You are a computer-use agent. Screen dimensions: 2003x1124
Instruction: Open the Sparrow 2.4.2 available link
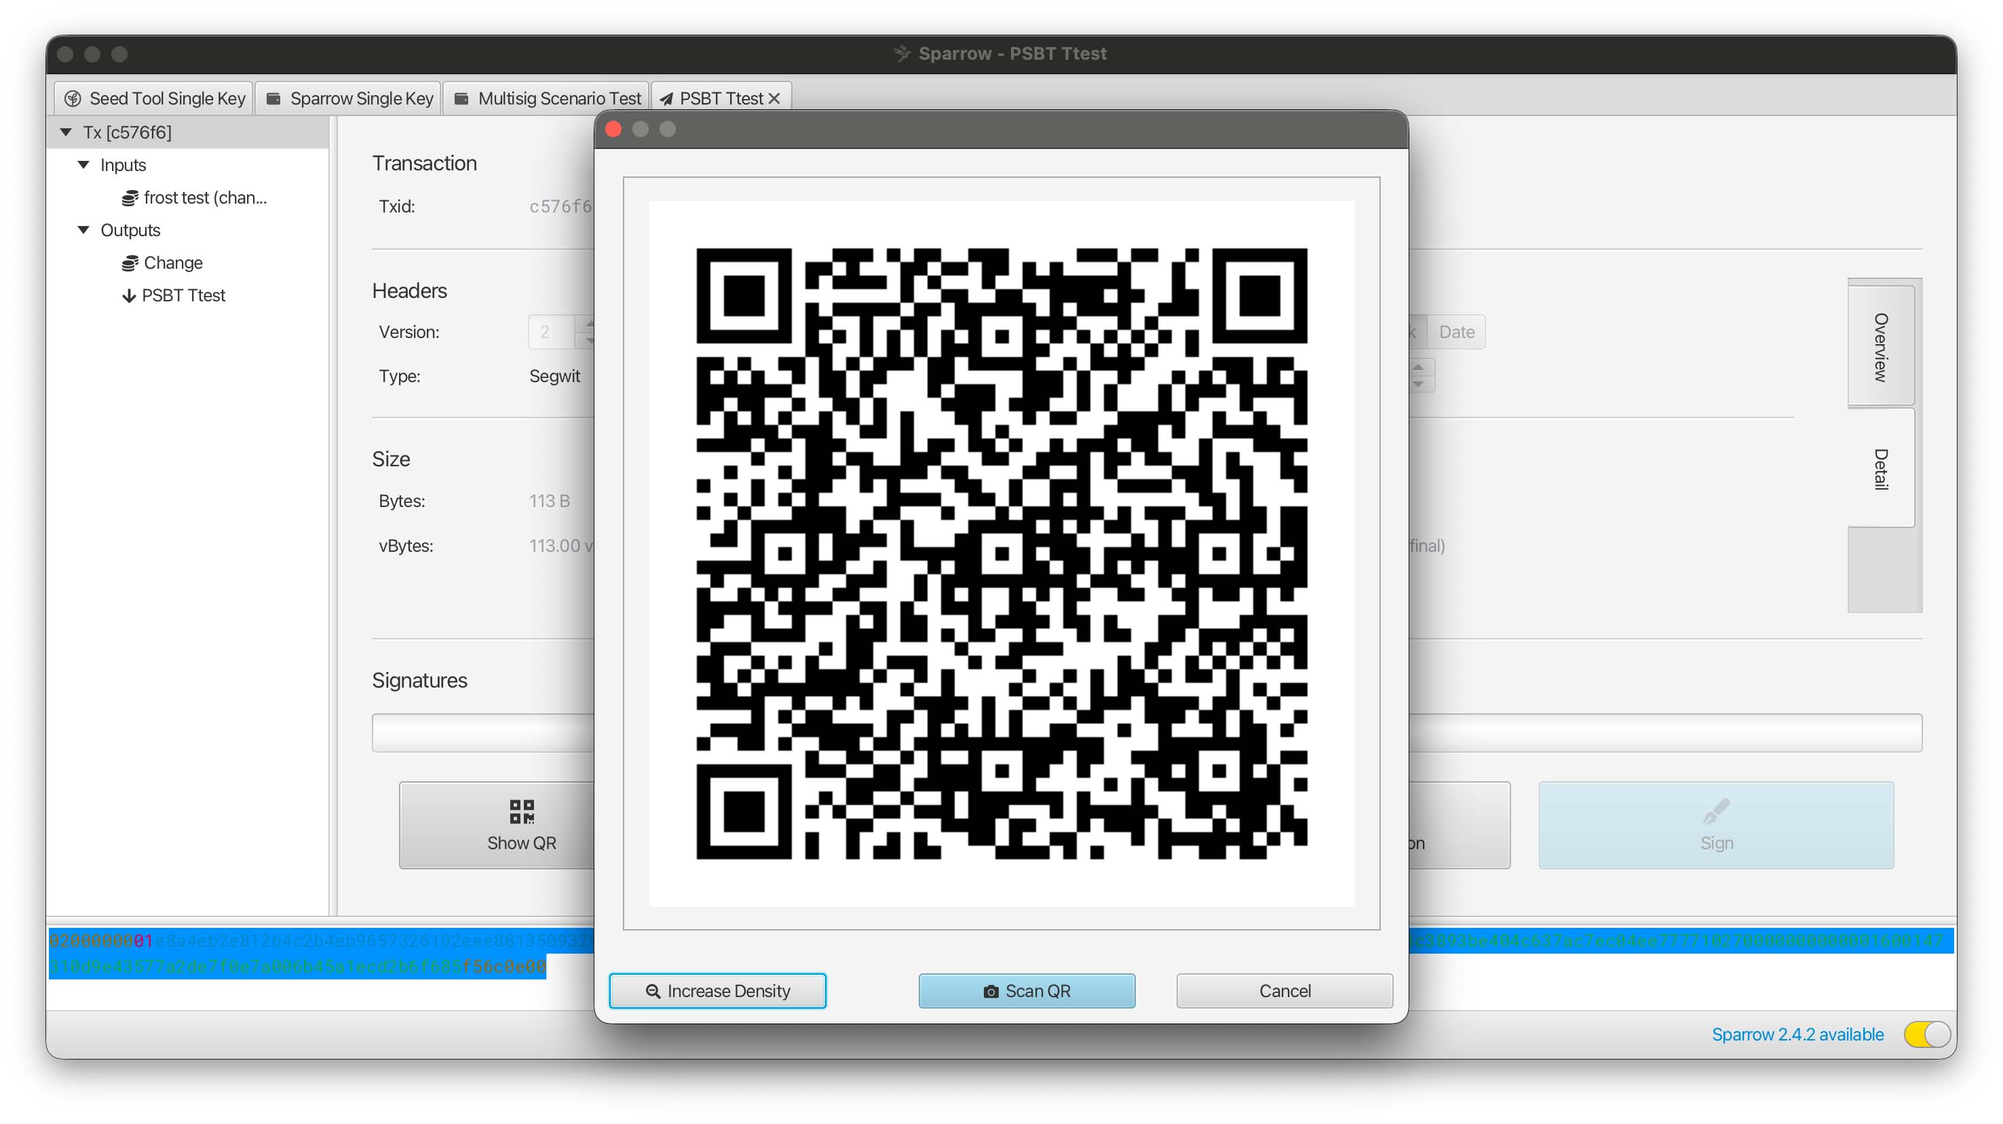pyautogui.click(x=1797, y=1034)
